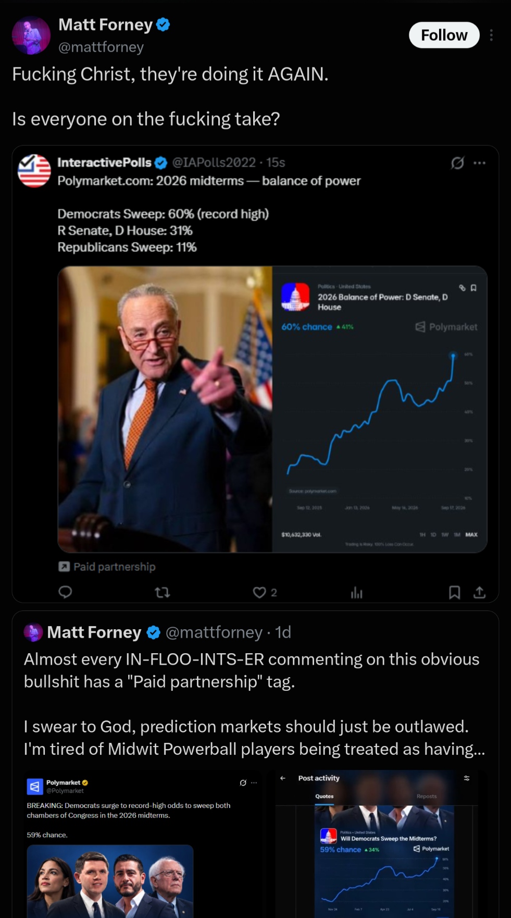Go back with Post activity arrow
The image size is (511, 918).
(x=283, y=778)
